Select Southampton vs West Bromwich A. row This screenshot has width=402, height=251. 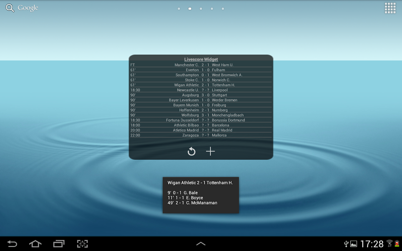click(x=201, y=75)
